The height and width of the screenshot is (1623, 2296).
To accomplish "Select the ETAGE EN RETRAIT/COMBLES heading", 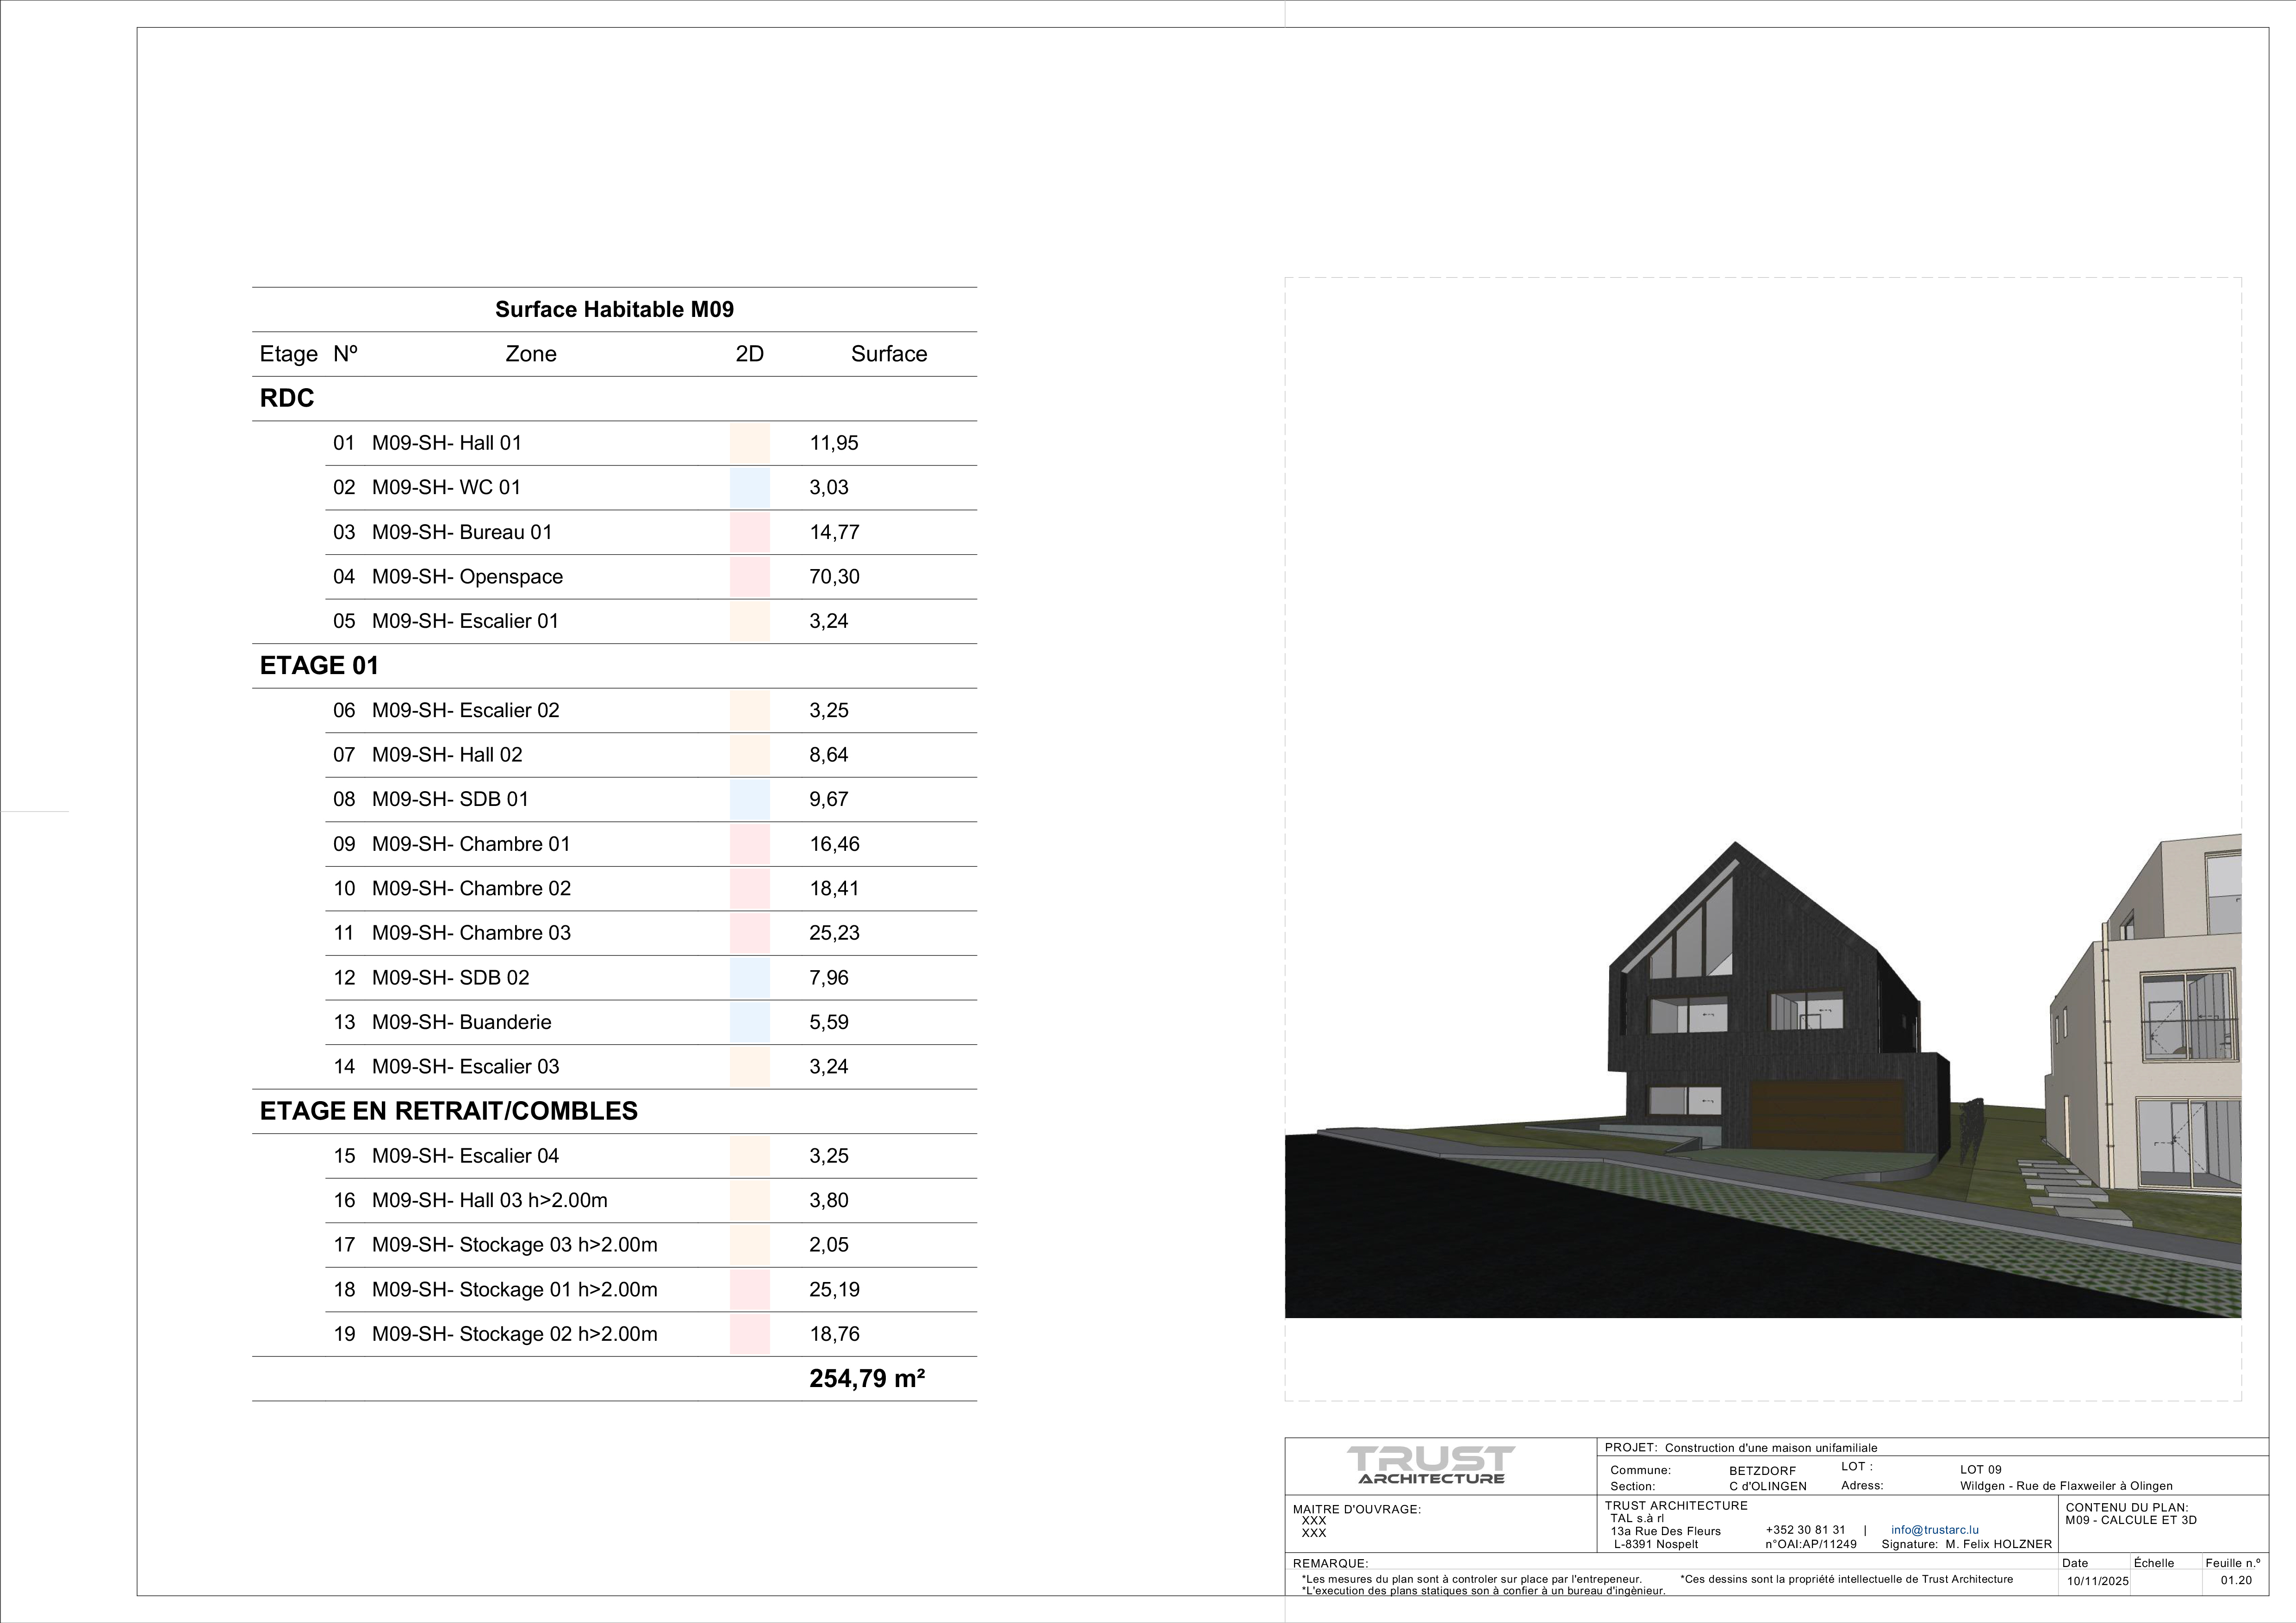I will [x=448, y=1111].
